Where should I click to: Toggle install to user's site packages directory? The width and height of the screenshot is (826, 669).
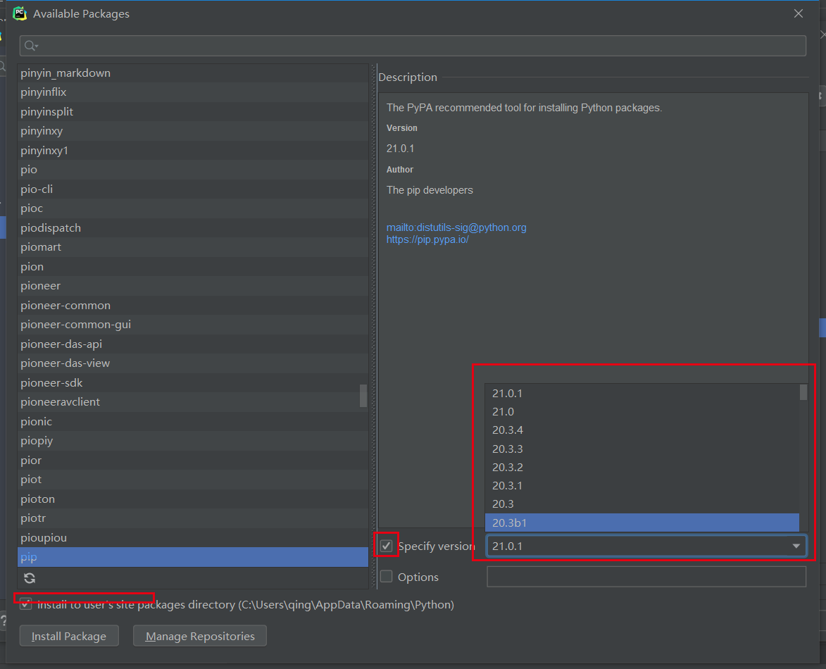coord(25,604)
